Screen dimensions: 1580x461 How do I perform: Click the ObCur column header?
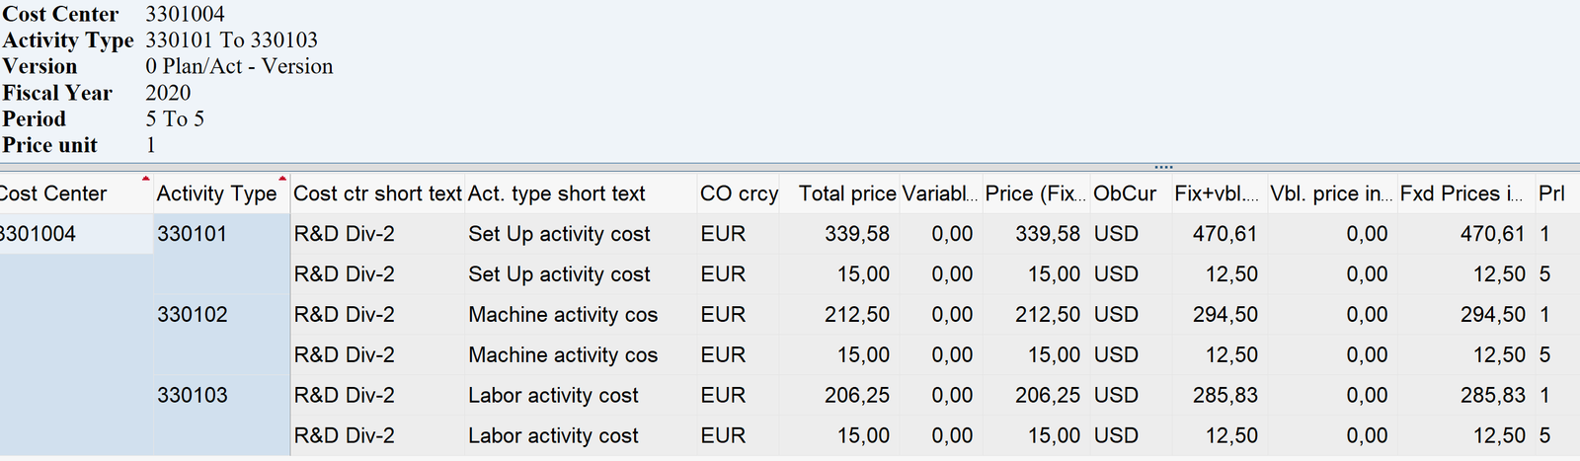coord(1124,193)
